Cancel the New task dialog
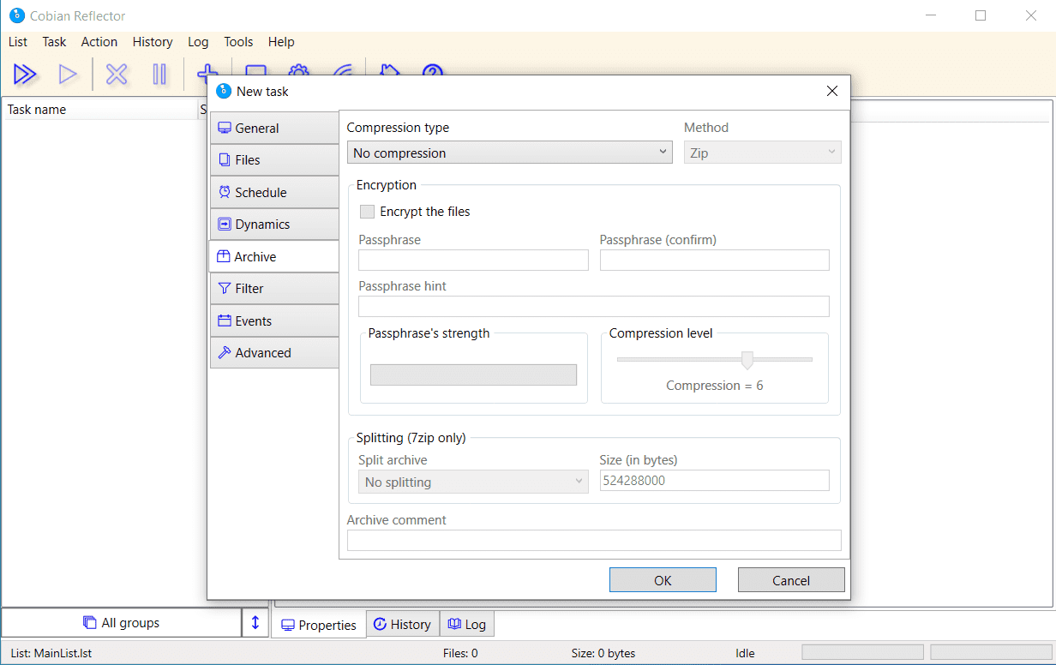Screen dimensions: 1056x665 pyautogui.click(x=791, y=580)
